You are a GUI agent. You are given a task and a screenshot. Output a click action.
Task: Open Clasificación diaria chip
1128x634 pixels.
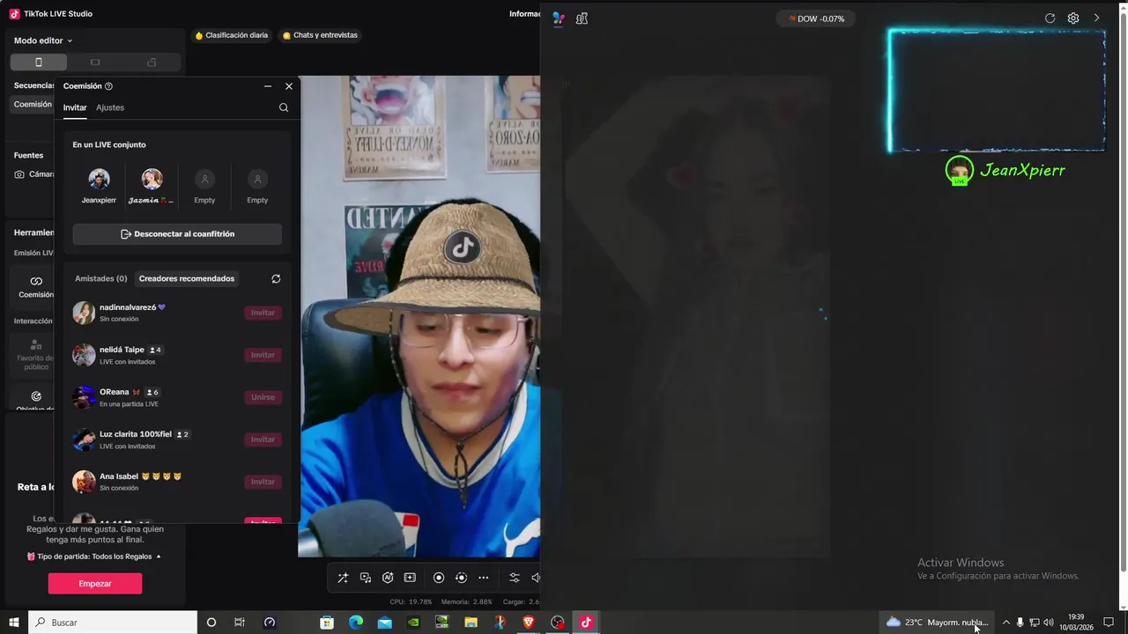[231, 35]
